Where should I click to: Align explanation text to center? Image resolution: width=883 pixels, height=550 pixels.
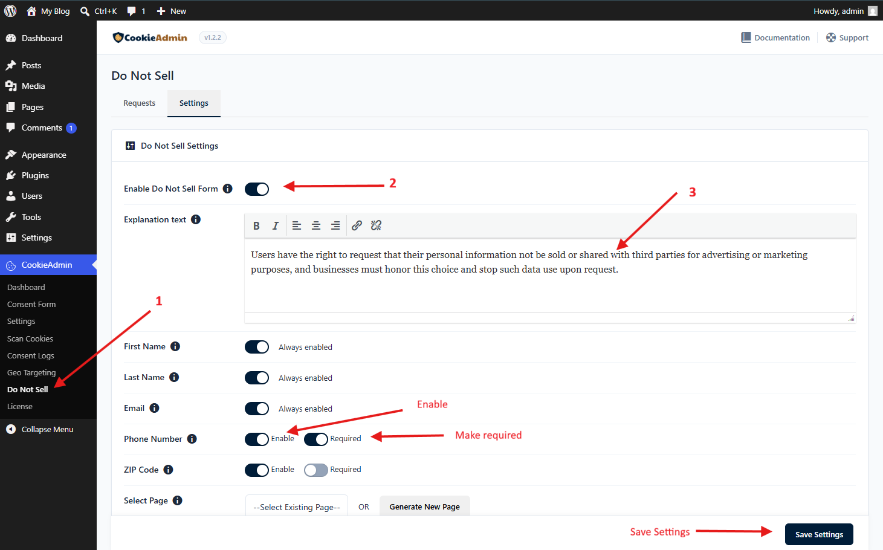[x=316, y=225]
